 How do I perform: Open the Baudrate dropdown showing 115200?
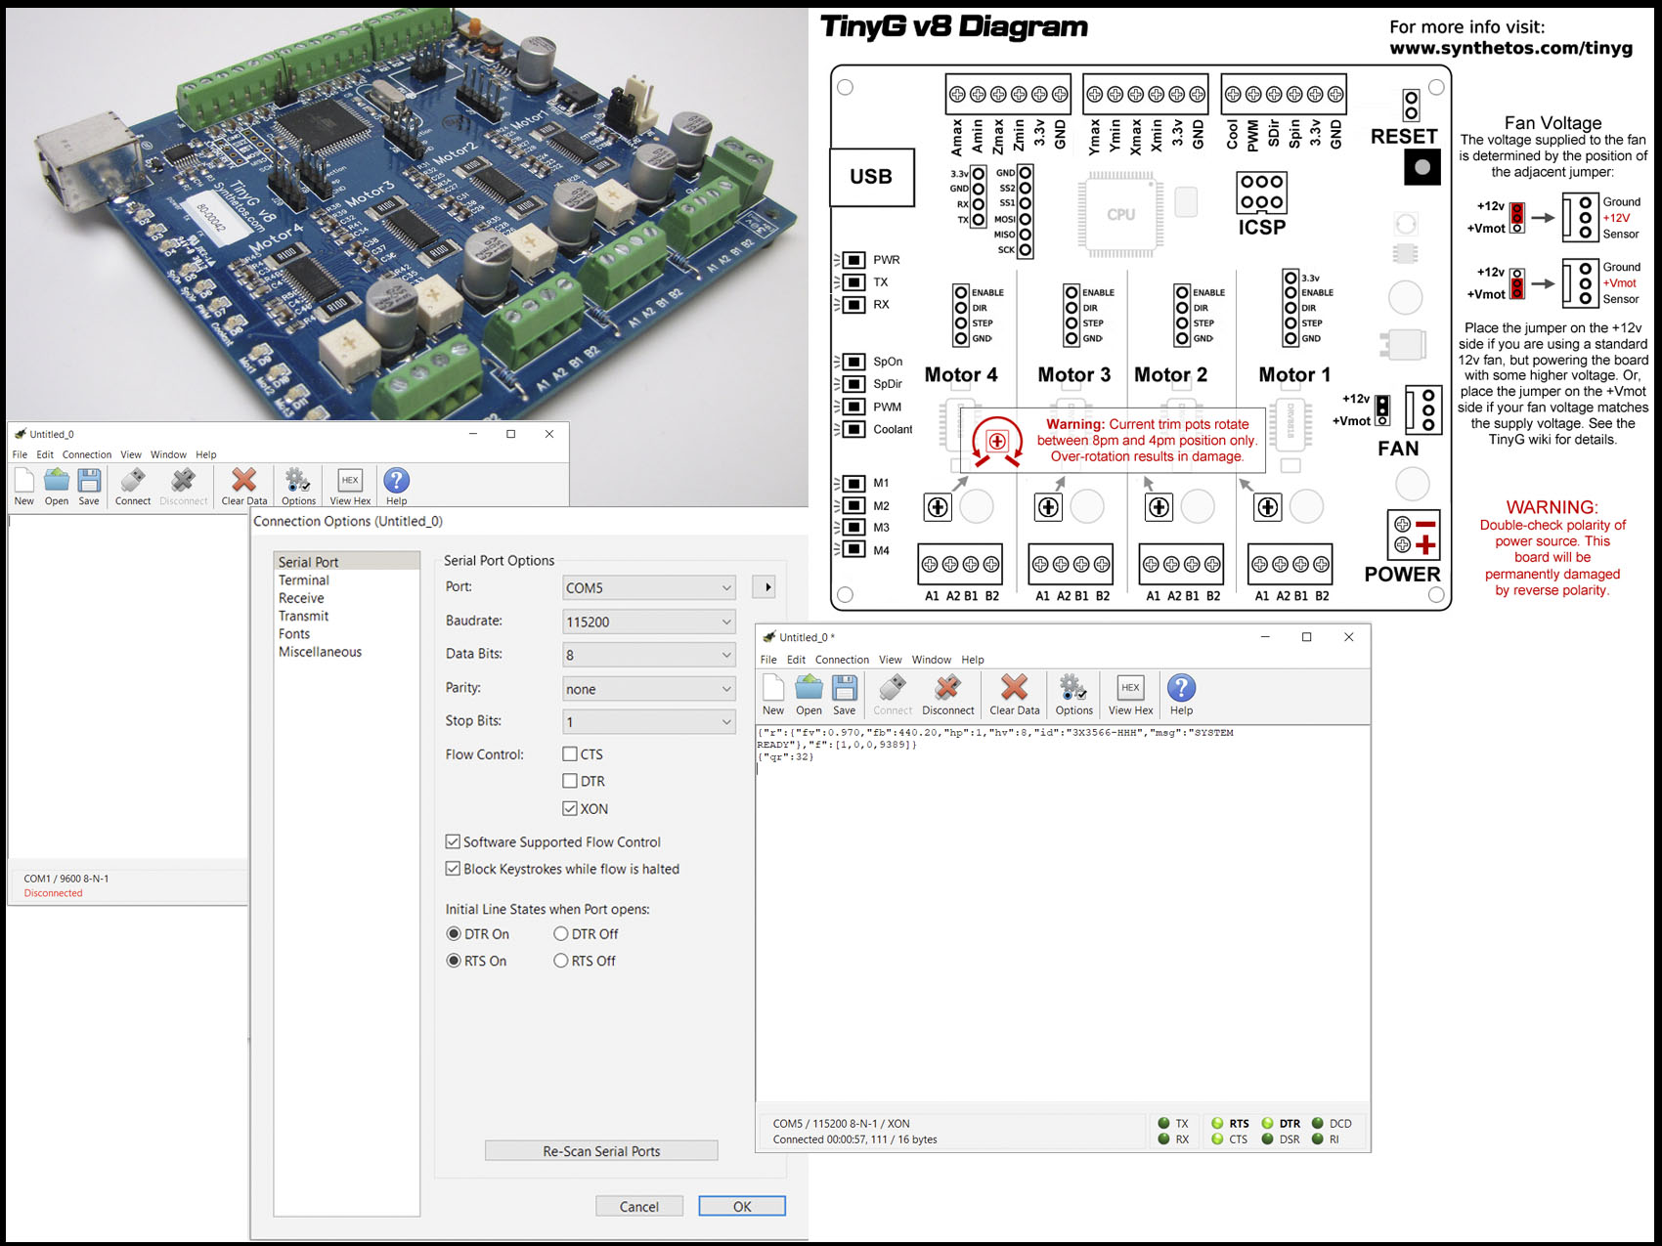(649, 622)
